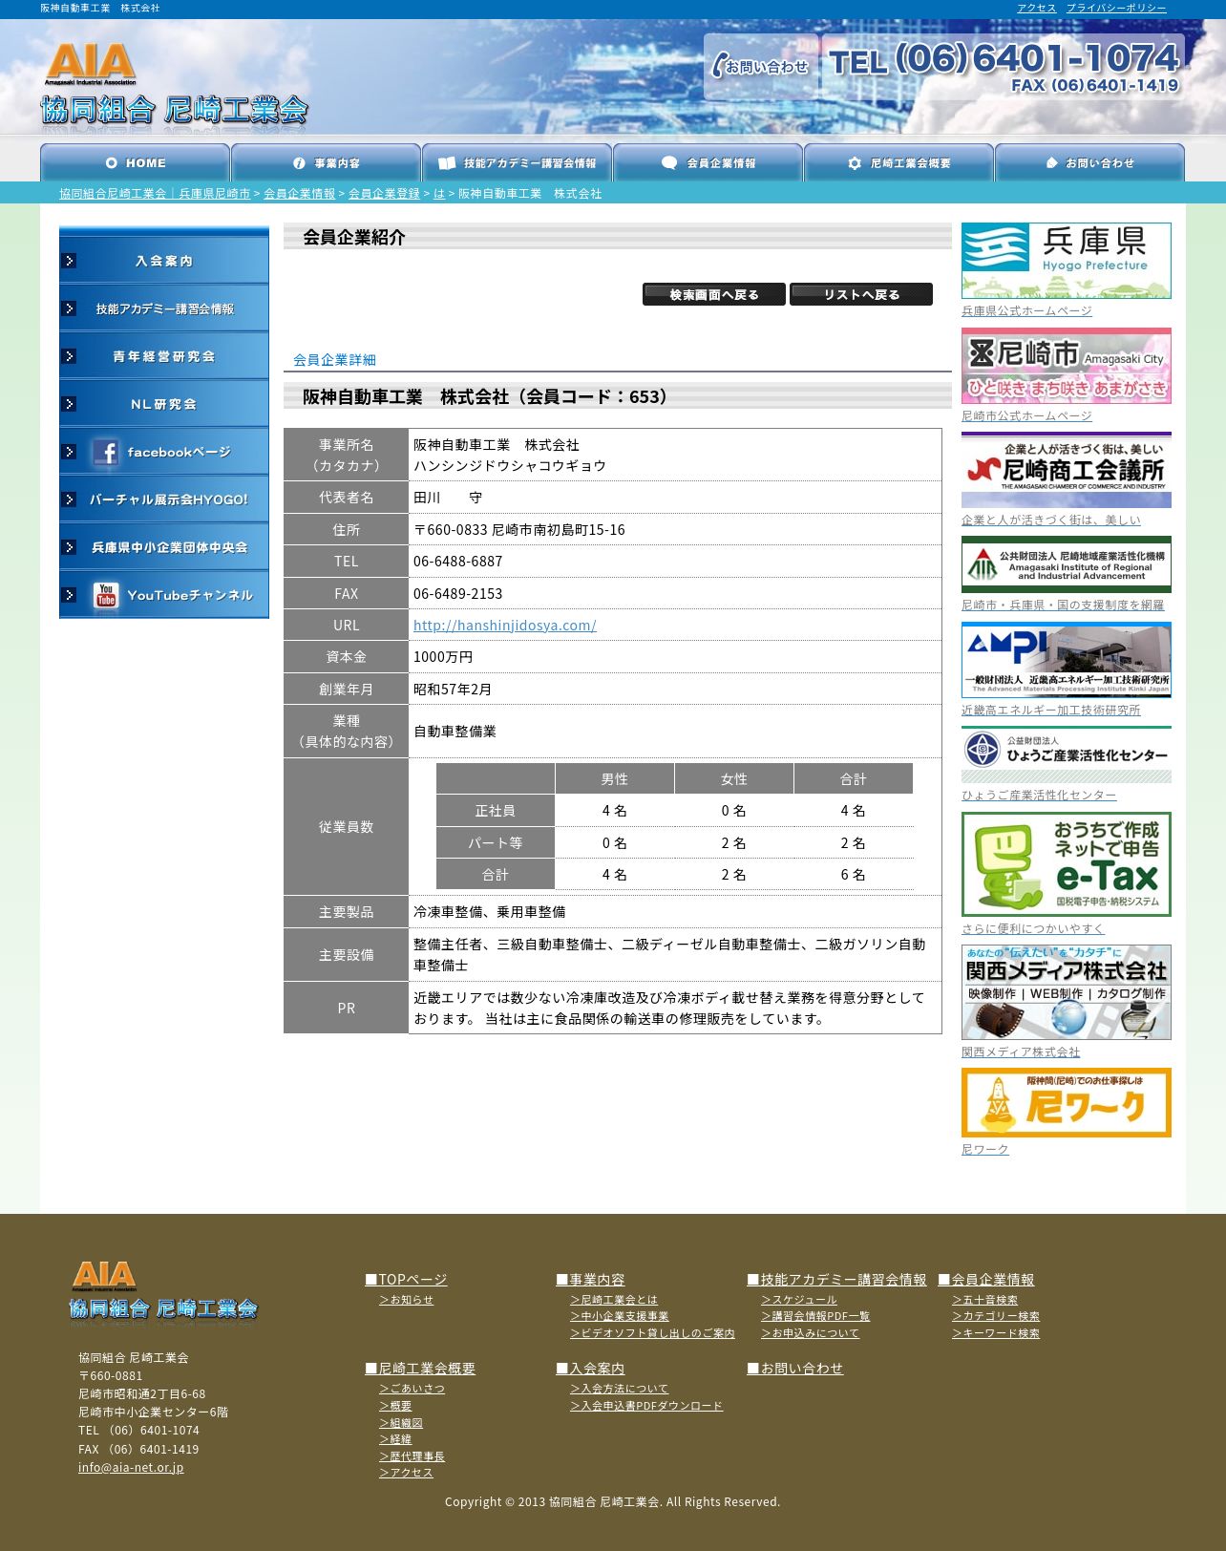
Task: Open the 尼ワーク text link
Action: 985,1149
